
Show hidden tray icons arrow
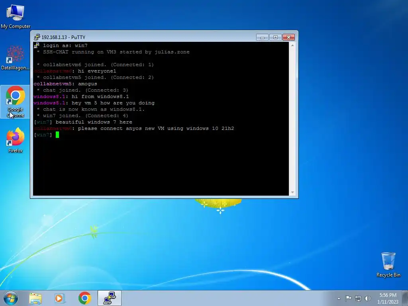click(339, 298)
